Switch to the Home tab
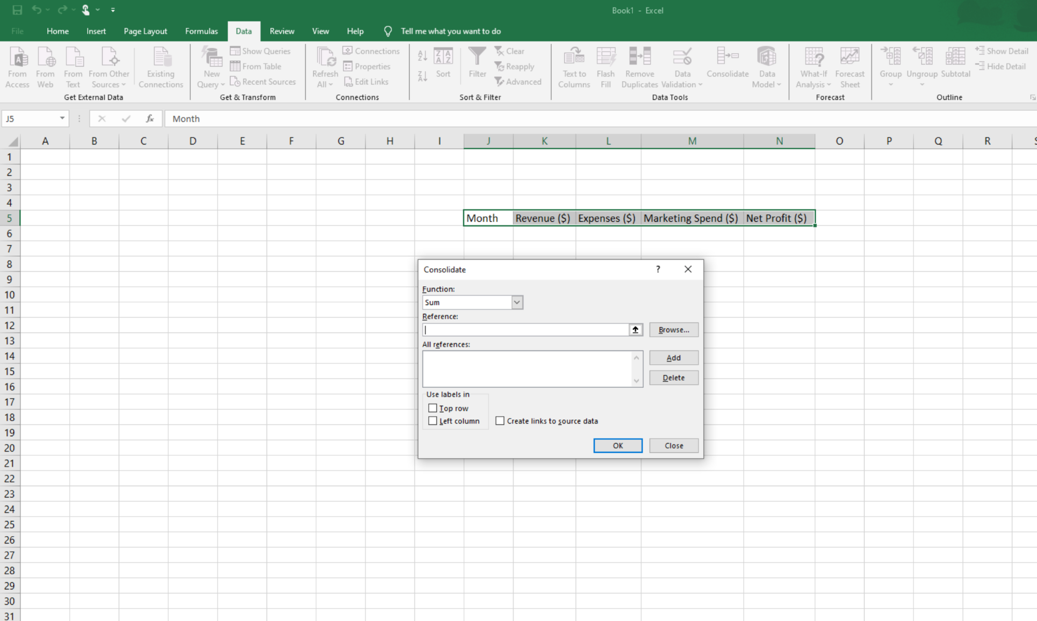The height and width of the screenshot is (621, 1037). (57, 31)
